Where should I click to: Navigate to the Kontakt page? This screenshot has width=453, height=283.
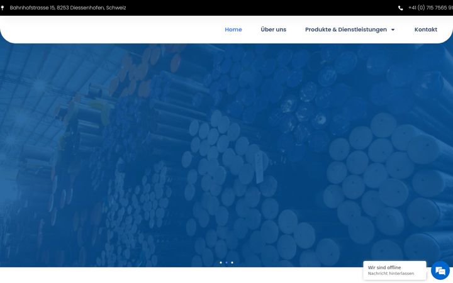(425, 30)
